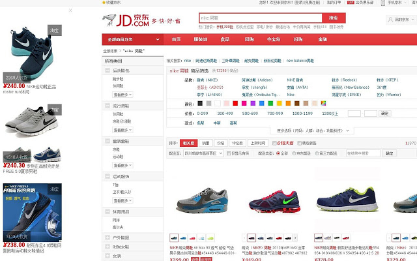417x261 pixels.
Task: Expand the 户外鞋服 category plus icon
Action: click(x=108, y=238)
